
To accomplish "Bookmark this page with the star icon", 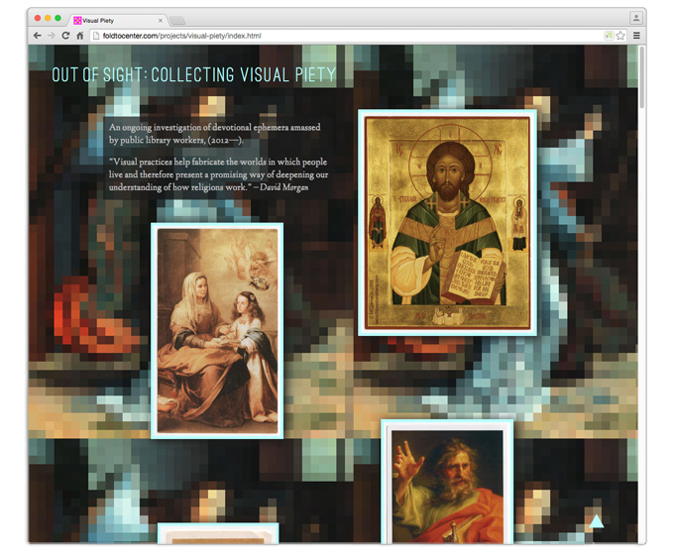I will tap(620, 36).
